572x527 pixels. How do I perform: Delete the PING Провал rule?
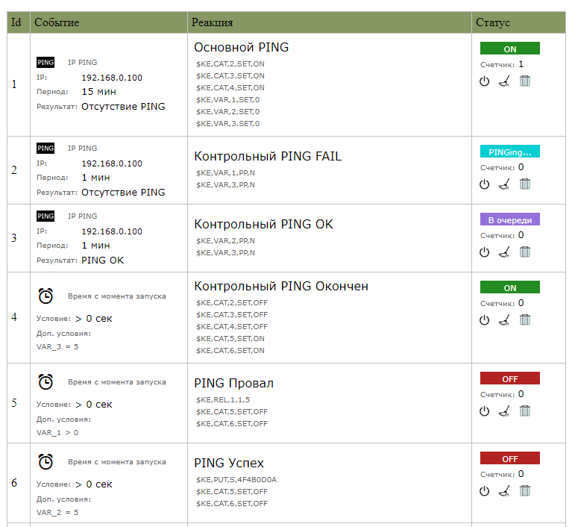525,411
